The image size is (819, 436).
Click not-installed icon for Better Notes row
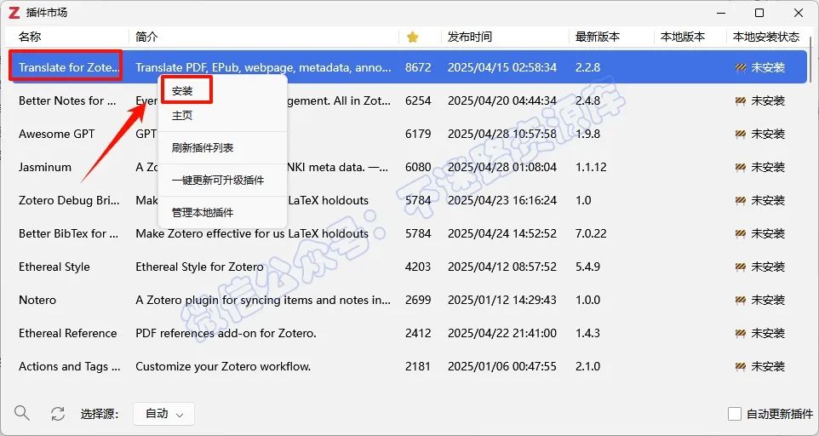pos(740,100)
